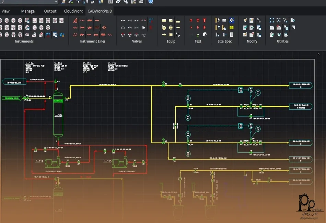This screenshot has width=326, height=223.
Task: Click the form with green checkmark in Modify
Action: click(x=245, y=27)
